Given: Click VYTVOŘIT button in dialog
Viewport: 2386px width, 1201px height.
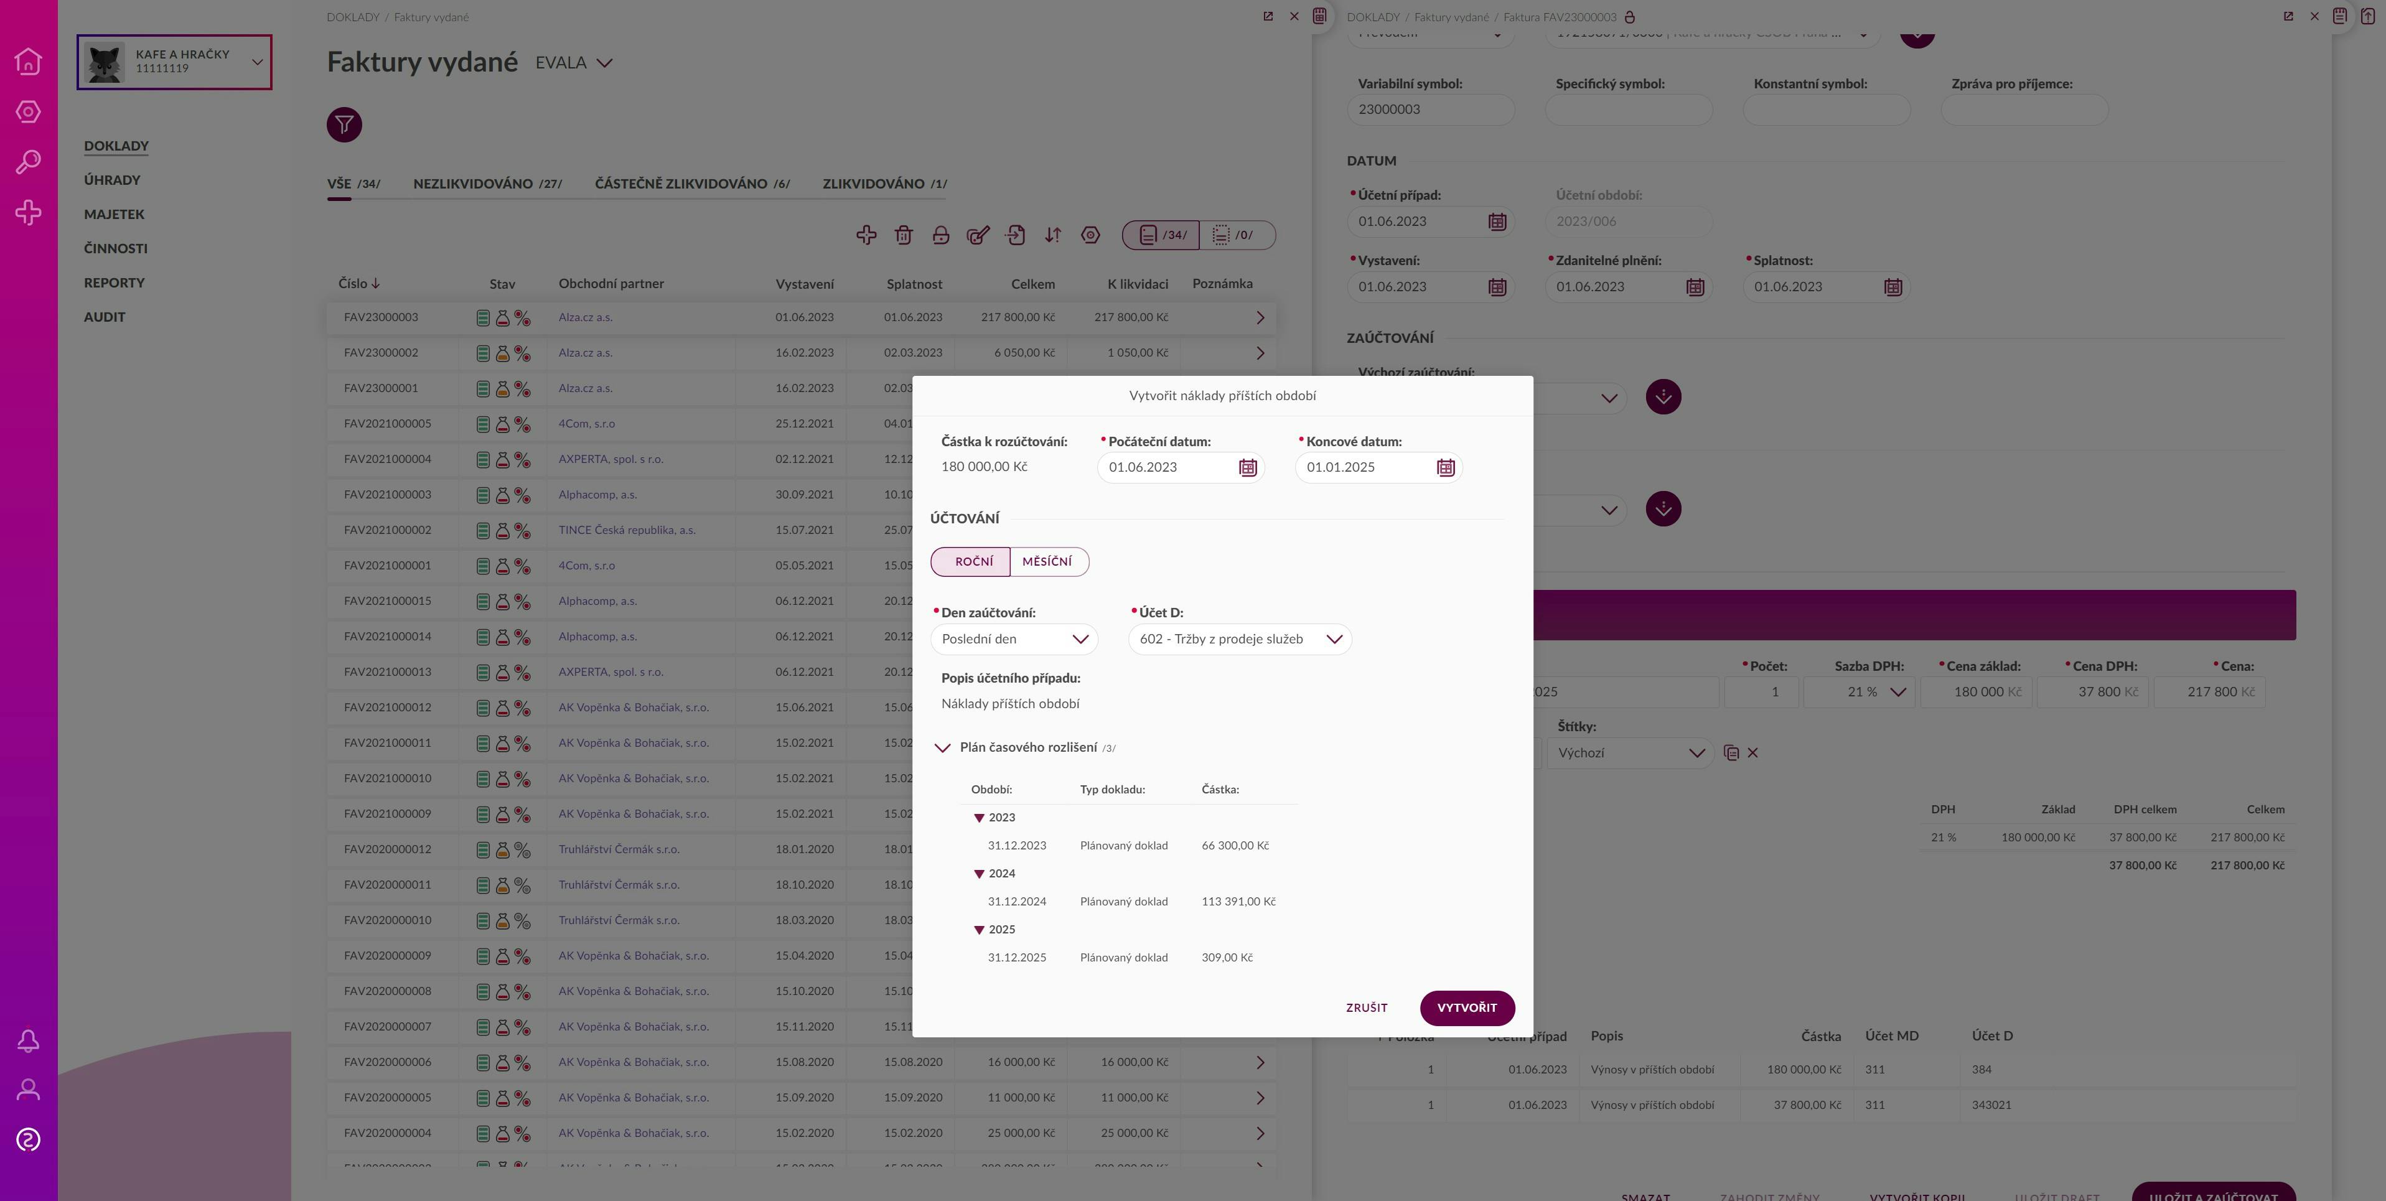Looking at the screenshot, I should [x=1467, y=1007].
